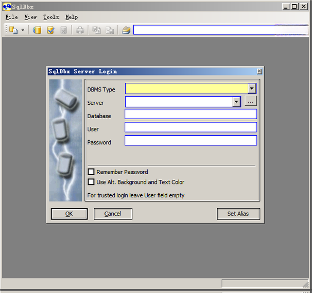
Task: Click the browse (...) button next to Server
Action: [251, 101]
